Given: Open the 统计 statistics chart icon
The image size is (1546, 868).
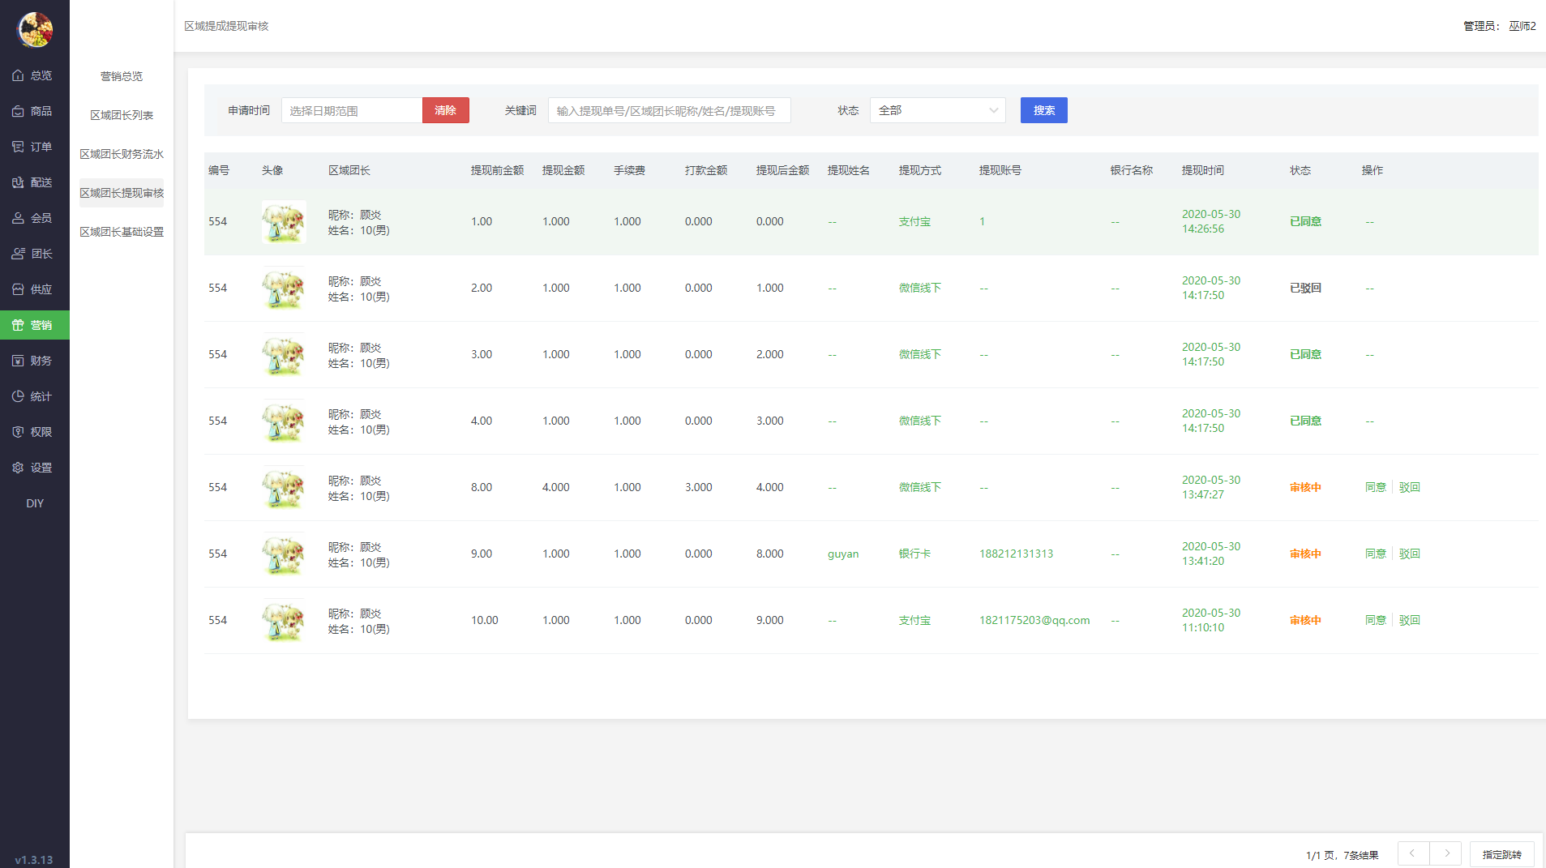Looking at the screenshot, I should tap(18, 396).
